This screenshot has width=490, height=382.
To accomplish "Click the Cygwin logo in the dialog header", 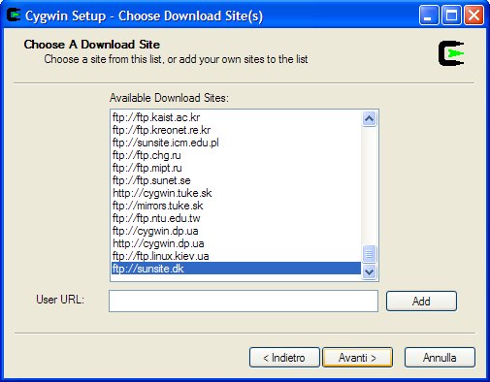I will [451, 53].
